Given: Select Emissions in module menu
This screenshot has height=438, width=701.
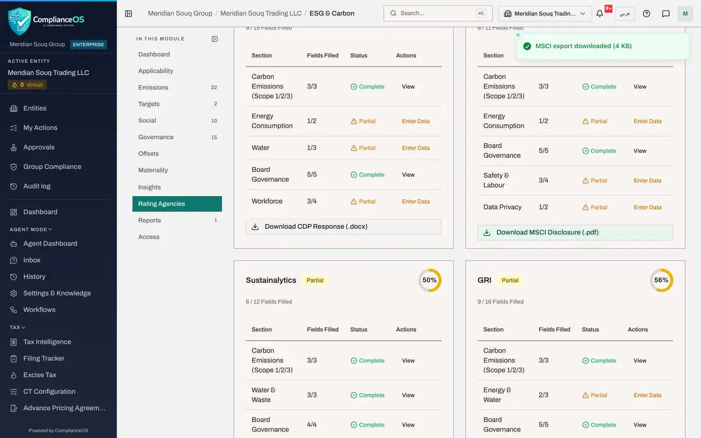Looking at the screenshot, I should click(x=177, y=88).
